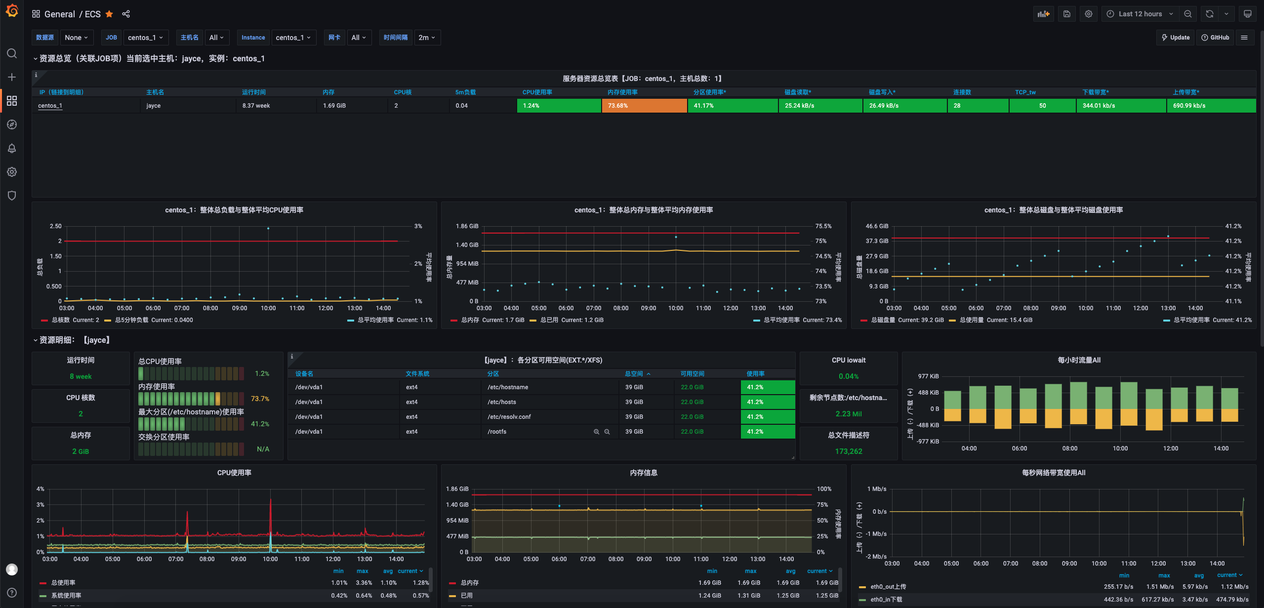This screenshot has width=1264, height=608.
Task: Open the Last 12 hours time picker
Action: (x=1139, y=13)
